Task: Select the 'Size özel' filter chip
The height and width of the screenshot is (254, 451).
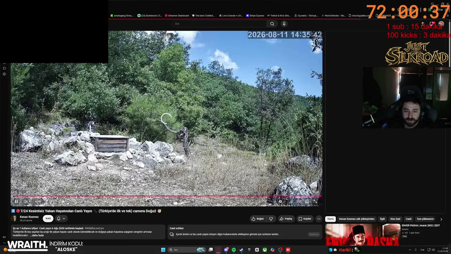Action: click(x=395, y=219)
